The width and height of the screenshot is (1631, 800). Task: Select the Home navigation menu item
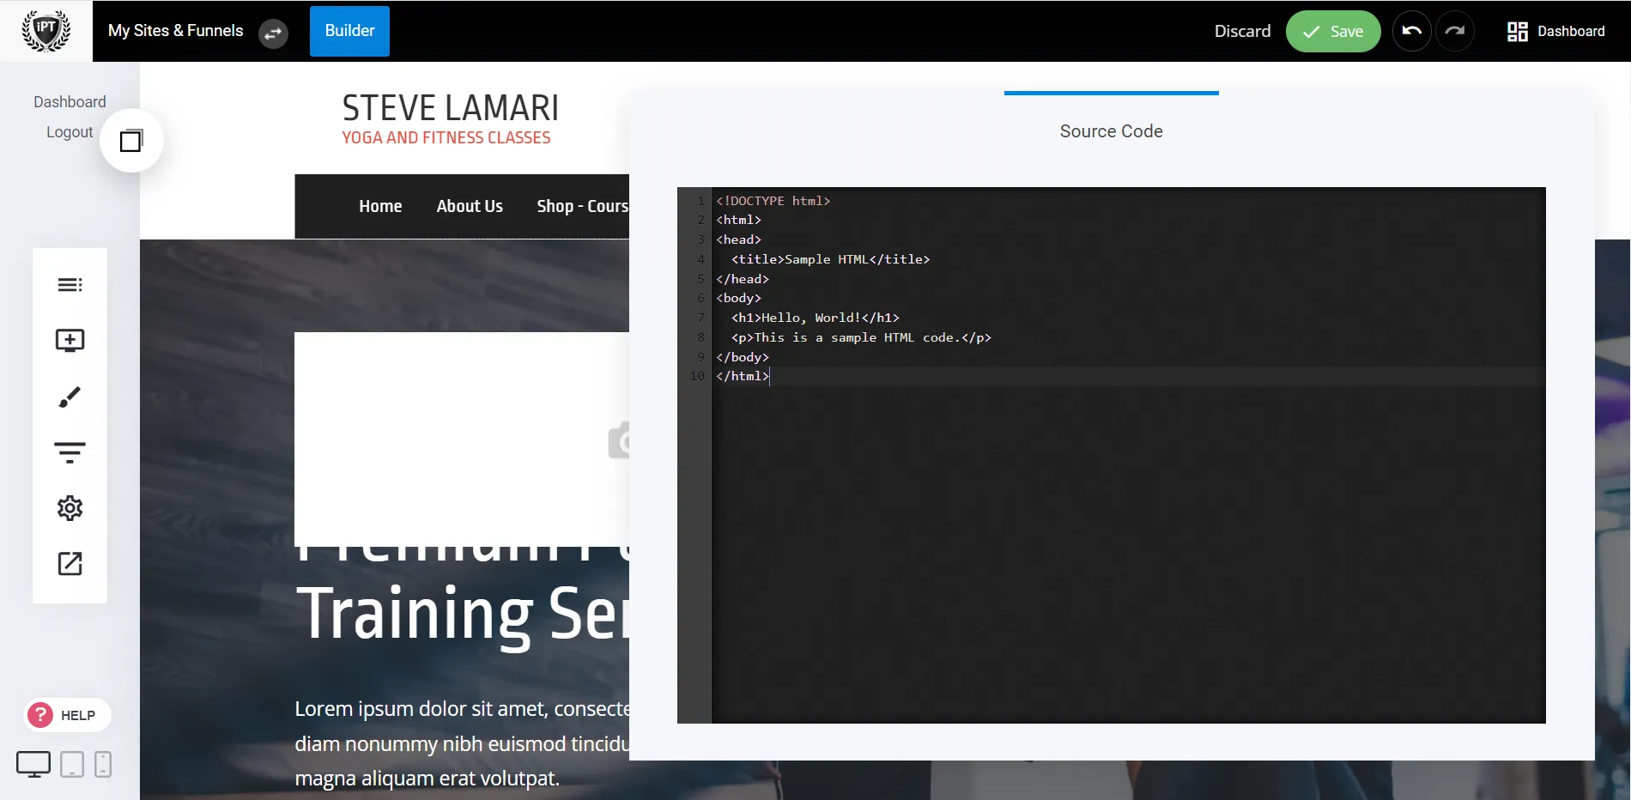point(380,206)
